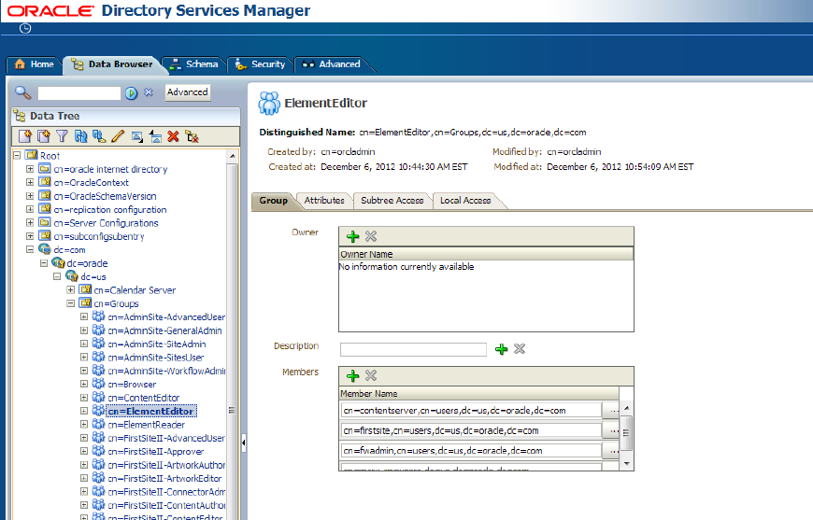
Task: Click the filter funnel icon in Data Tree
Action: 62,136
